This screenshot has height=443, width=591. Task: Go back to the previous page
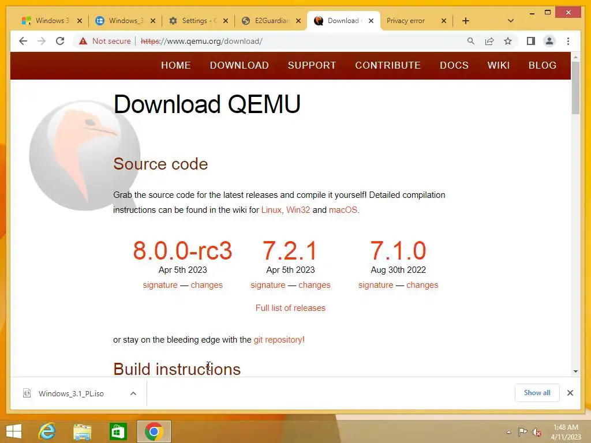click(23, 41)
